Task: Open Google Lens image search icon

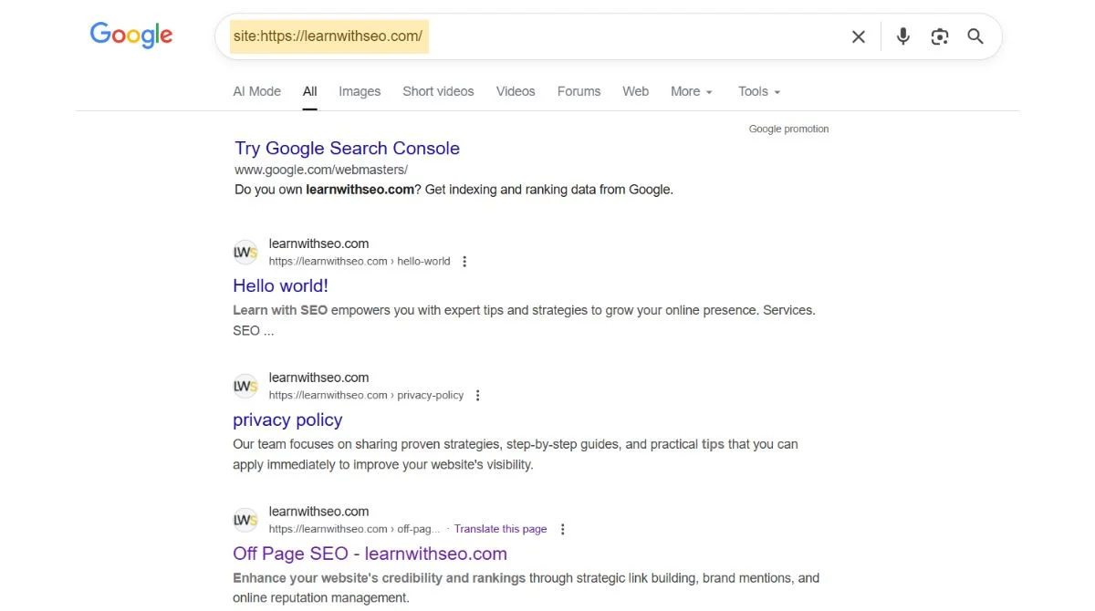Action: point(940,36)
